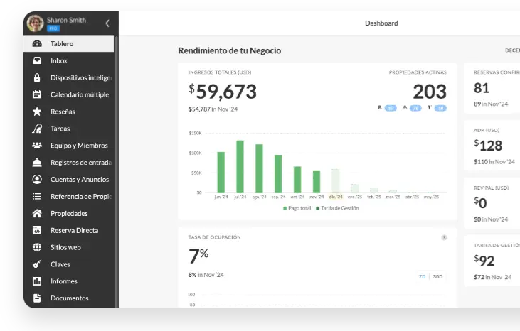Open Reserva Directa from the sidebar
The width and height of the screenshot is (520, 331).
coord(74,231)
